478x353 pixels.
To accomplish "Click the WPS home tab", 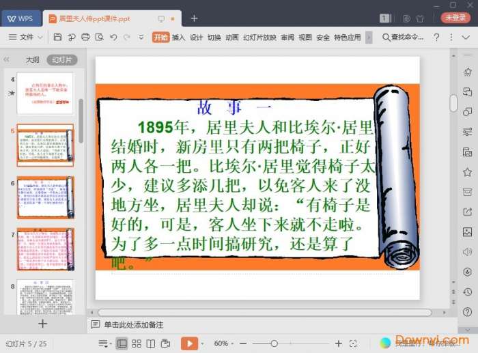I will (x=20, y=18).
